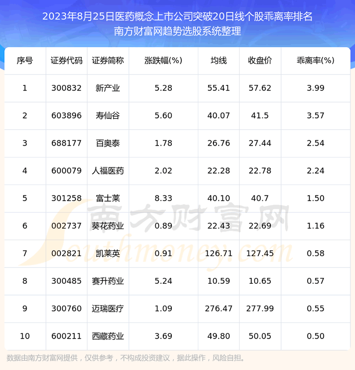The image size is (355, 370).
Task: Click 西藏药业 in the last row
Action: (x=108, y=336)
